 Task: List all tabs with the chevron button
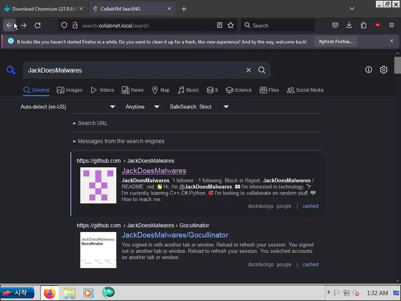point(352,9)
